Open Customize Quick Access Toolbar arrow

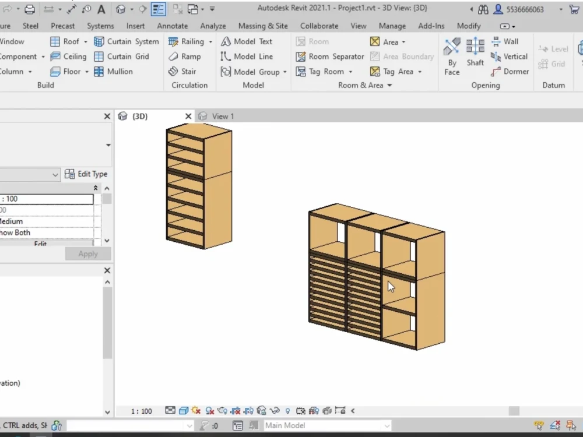(212, 9)
